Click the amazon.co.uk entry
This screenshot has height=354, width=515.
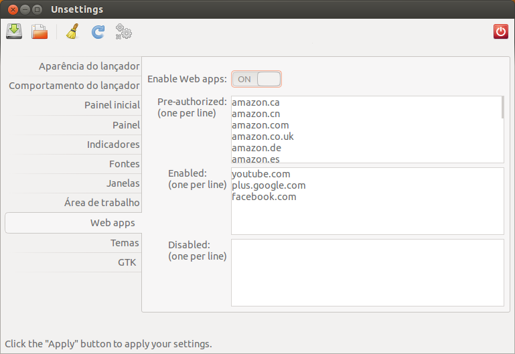point(263,137)
